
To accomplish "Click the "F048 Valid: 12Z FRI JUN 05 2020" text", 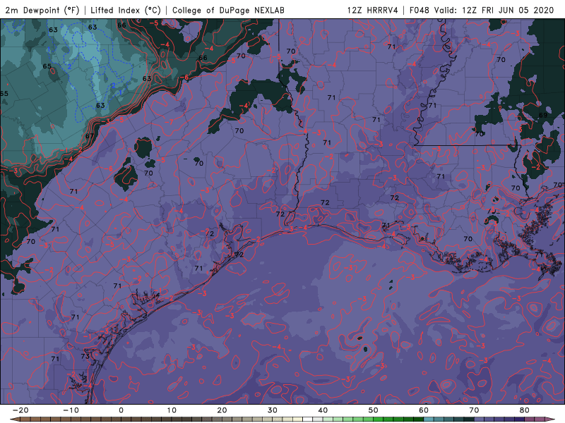I will 482,10.
